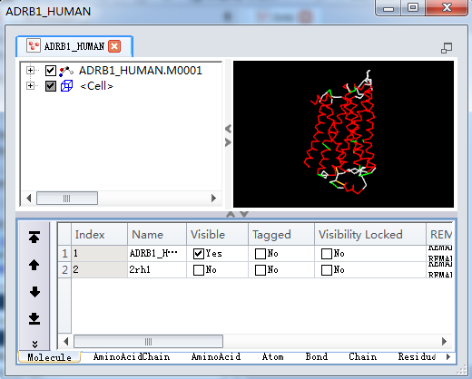Toggle the <Cell> checkbox
This screenshot has width=472, height=379.
(x=51, y=86)
